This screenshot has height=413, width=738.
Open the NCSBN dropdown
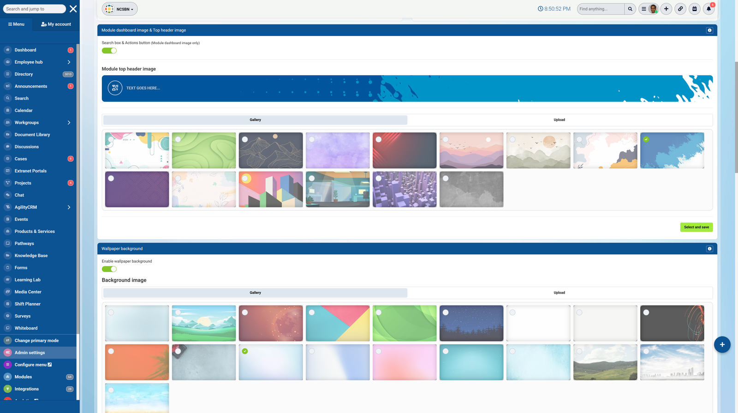(x=120, y=9)
